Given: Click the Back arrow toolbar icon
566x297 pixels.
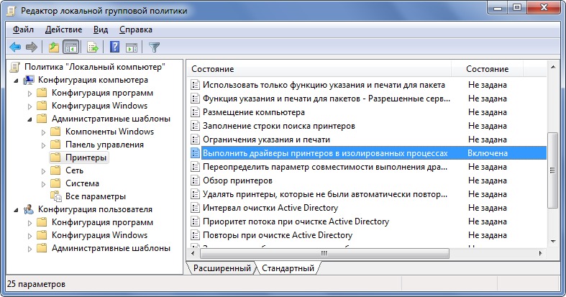Looking at the screenshot, I should coord(14,47).
